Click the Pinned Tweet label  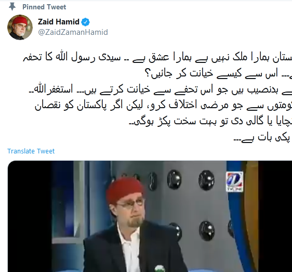click(44, 7)
